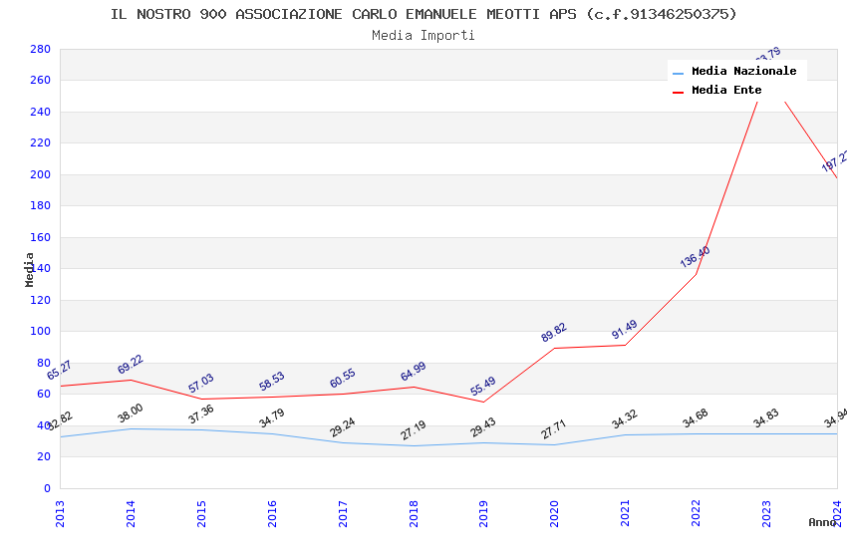Click the red Media Ente legend swatch
Screen dimensions: 847x548
678,93
